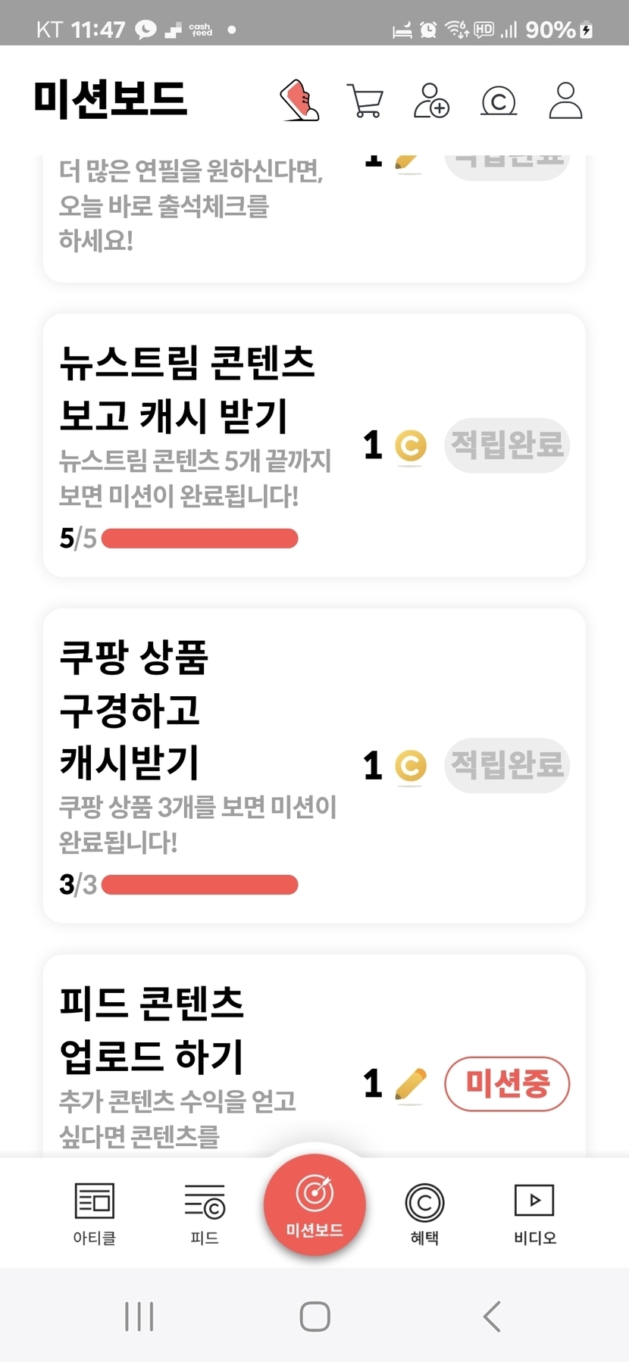Go to the 비디오 tab
This screenshot has width=629, height=1362.
point(534,1213)
